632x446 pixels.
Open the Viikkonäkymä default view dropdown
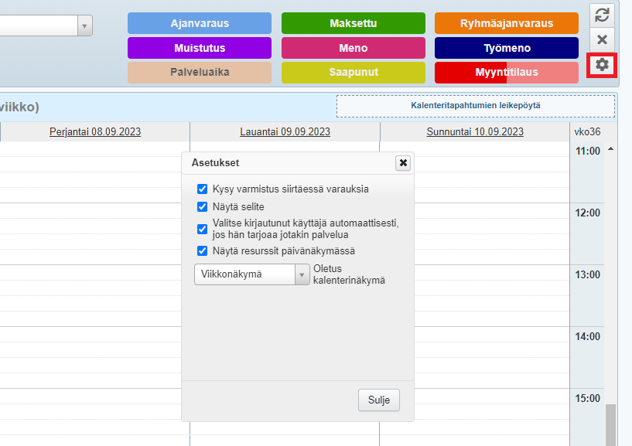pyautogui.click(x=251, y=274)
